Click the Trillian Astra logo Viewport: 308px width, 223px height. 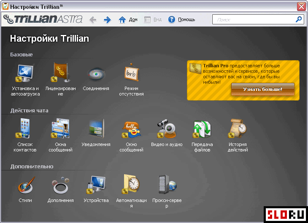43,19
